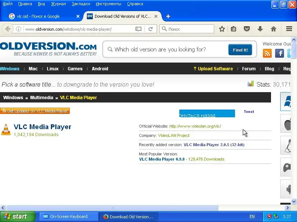Screen dimensions: 297x222
Task: Open new tab with plus button
Action: [168, 16]
